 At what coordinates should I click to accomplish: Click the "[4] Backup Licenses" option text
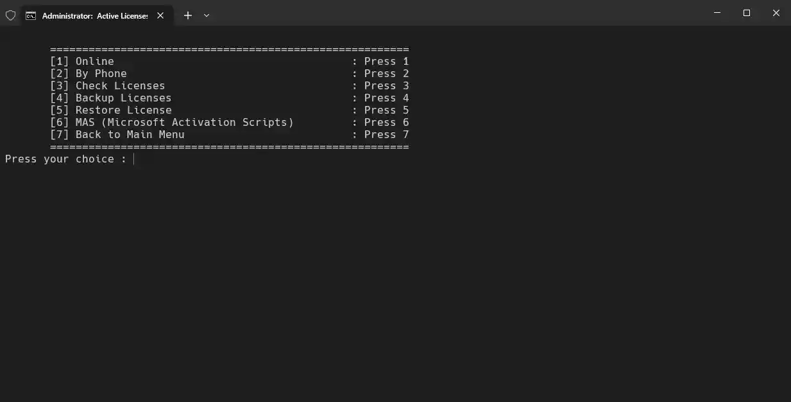pos(111,98)
